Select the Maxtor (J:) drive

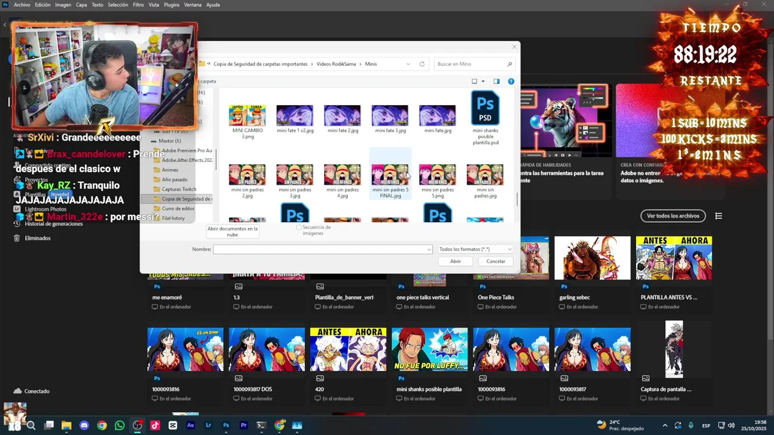(x=169, y=141)
